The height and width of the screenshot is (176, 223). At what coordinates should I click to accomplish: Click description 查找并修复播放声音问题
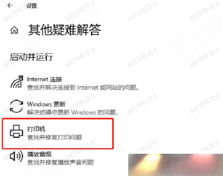61,162
